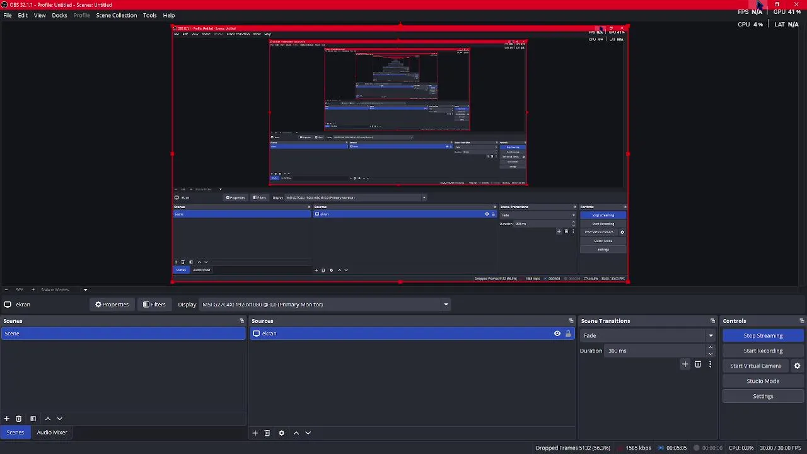
Task: Add a new source with the plus icon
Action: 255,433
